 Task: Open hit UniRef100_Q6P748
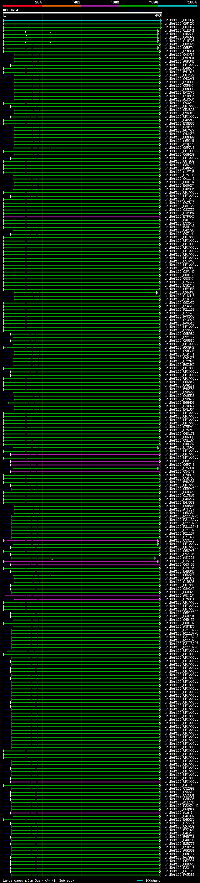point(179,465)
